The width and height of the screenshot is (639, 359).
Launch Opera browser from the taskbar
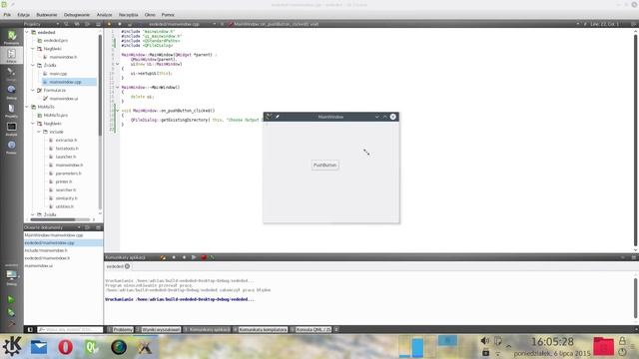(65, 347)
